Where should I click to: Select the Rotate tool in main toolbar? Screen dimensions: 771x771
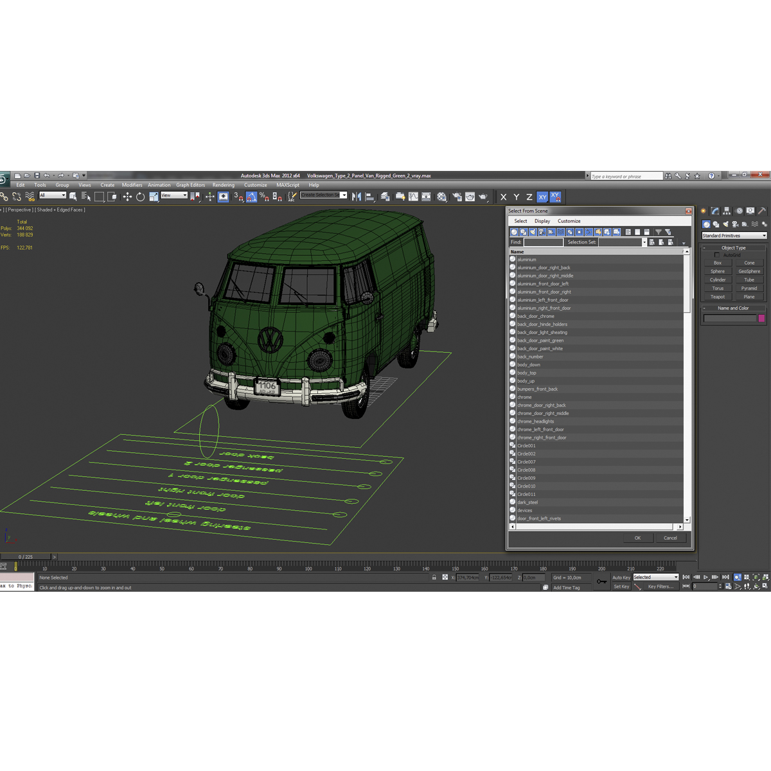point(140,197)
